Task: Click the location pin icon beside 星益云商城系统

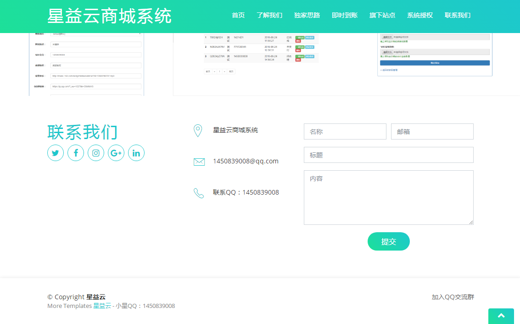Action: [x=198, y=130]
